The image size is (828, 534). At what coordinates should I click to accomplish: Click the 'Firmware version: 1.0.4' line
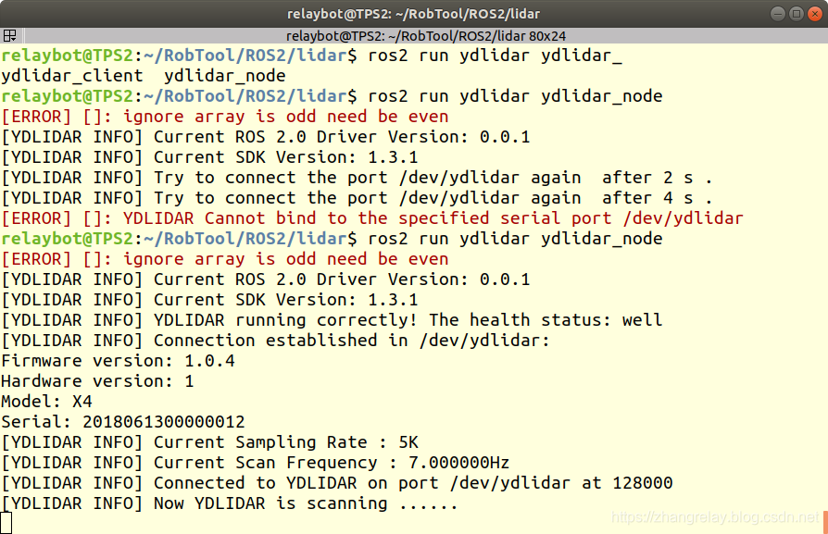(x=118, y=361)
